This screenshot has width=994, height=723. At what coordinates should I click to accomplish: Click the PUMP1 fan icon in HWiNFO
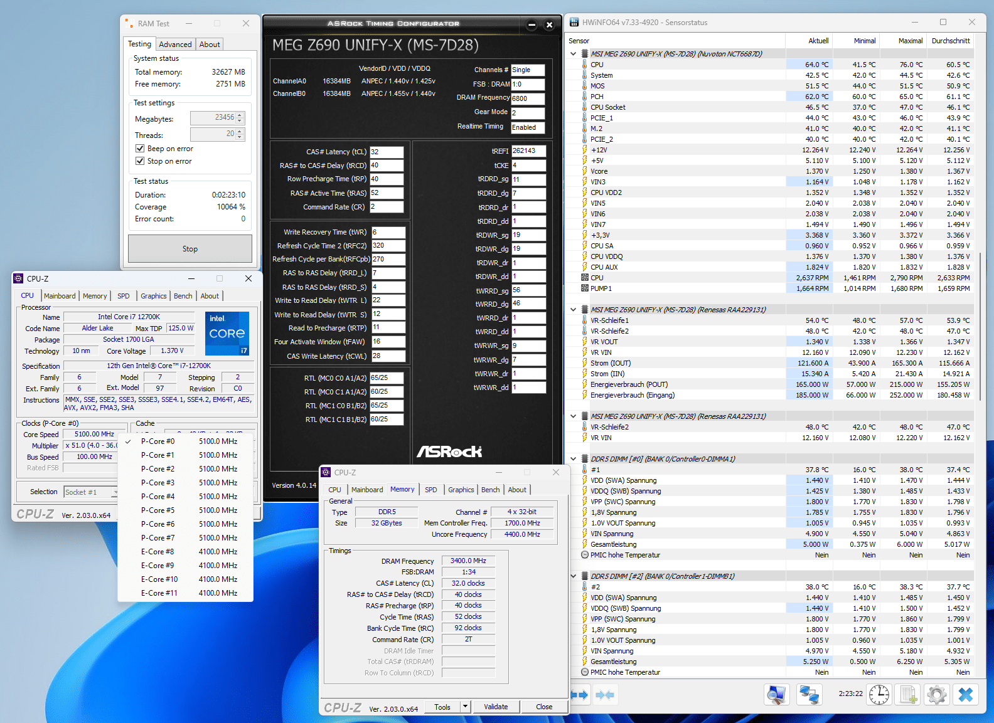click(x=585, y=288)
